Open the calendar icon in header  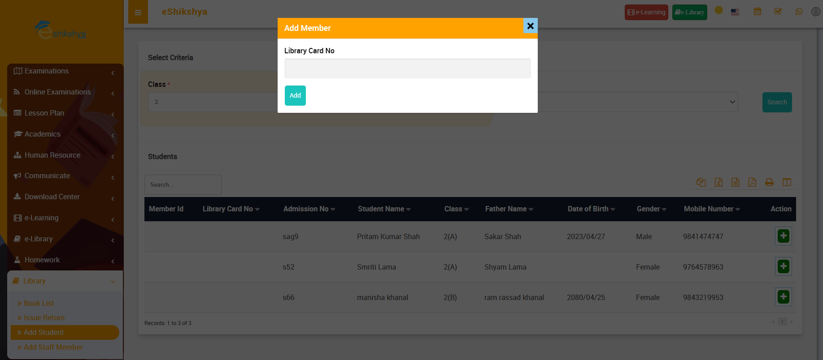click(758, 12)
